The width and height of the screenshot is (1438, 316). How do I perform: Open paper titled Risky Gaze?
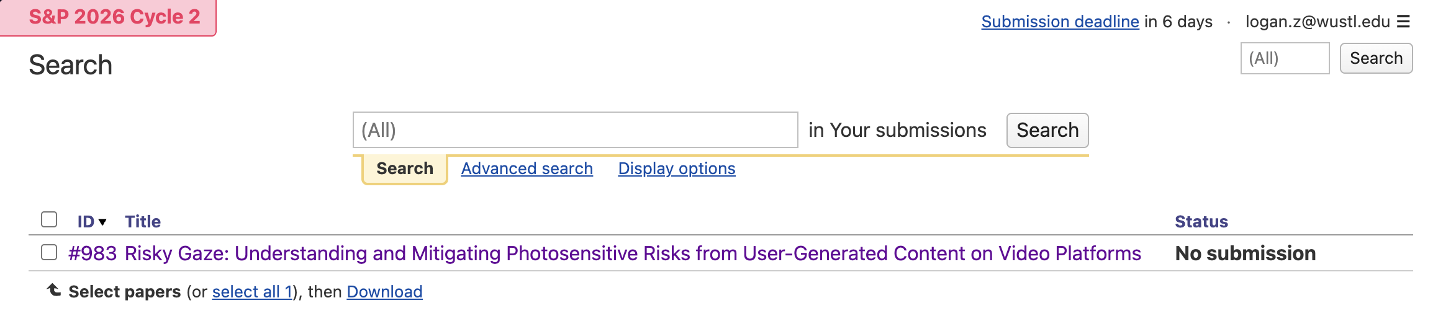tap(632, 253)
